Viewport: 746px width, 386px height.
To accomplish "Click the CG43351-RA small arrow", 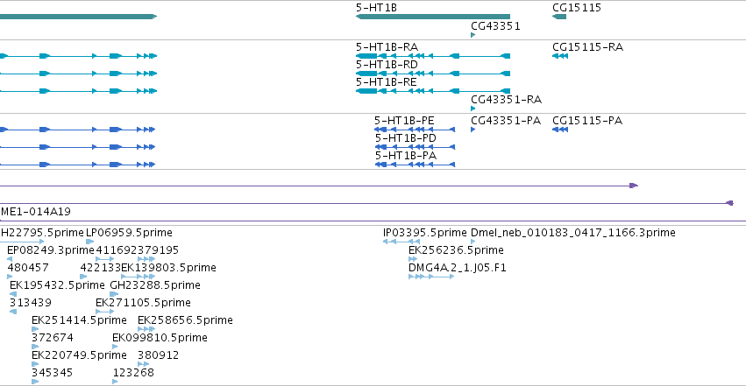I will pyautogui.click(x=472, y=109).
